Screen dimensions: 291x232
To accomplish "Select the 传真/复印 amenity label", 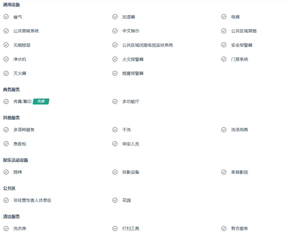I will click(22, 102).
